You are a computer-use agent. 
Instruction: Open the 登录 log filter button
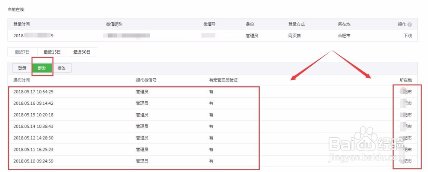click(x=22, y=68)
